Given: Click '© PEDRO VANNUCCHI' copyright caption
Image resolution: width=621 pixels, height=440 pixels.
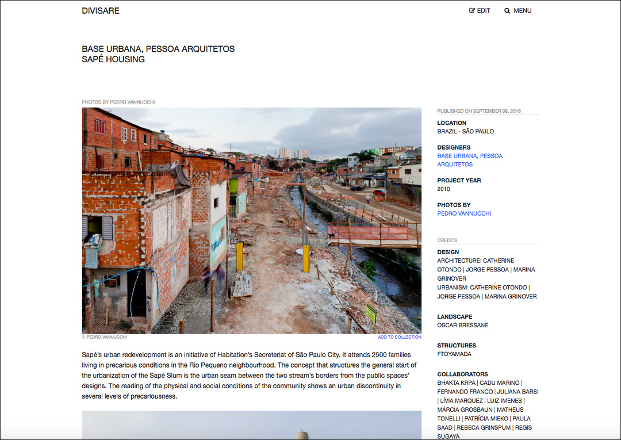Looking at the screenshot, I should [x=104, y=337].
